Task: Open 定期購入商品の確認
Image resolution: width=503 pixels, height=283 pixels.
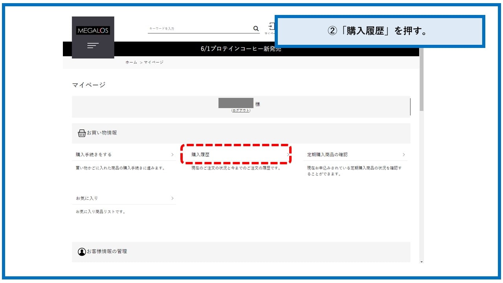Action: click(x=327, y=155)
